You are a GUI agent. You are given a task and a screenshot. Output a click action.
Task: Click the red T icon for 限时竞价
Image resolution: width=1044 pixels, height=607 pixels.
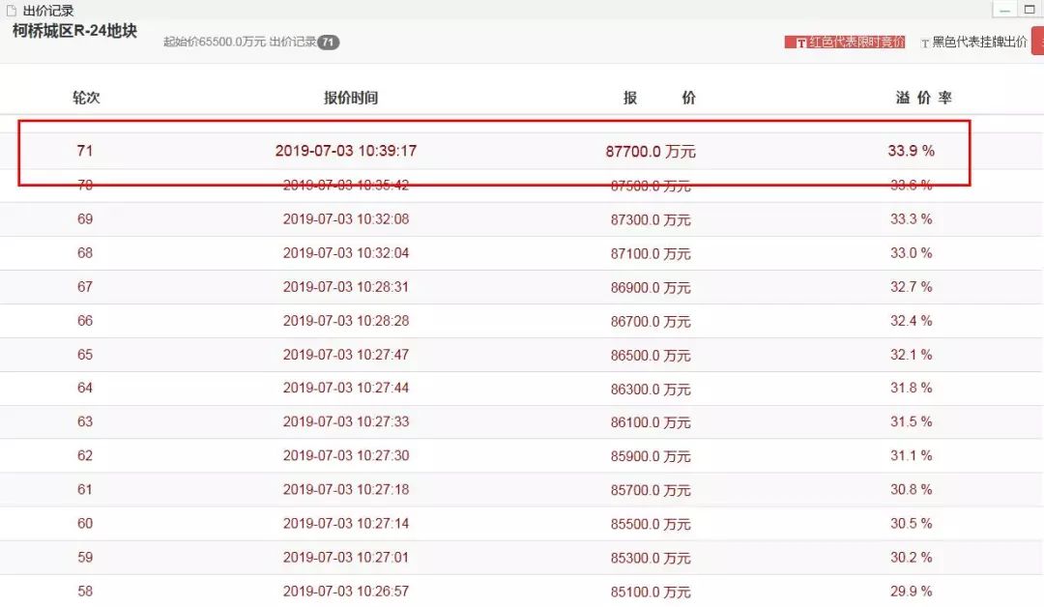pos(801,43)
